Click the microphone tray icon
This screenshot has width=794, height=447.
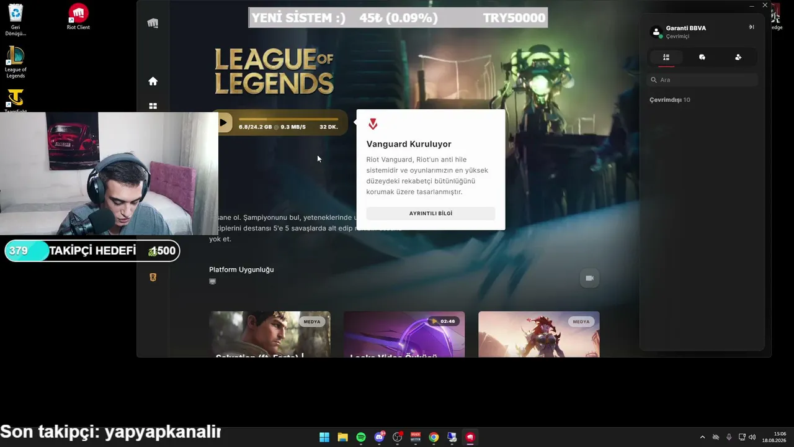[x=729, y=437]
